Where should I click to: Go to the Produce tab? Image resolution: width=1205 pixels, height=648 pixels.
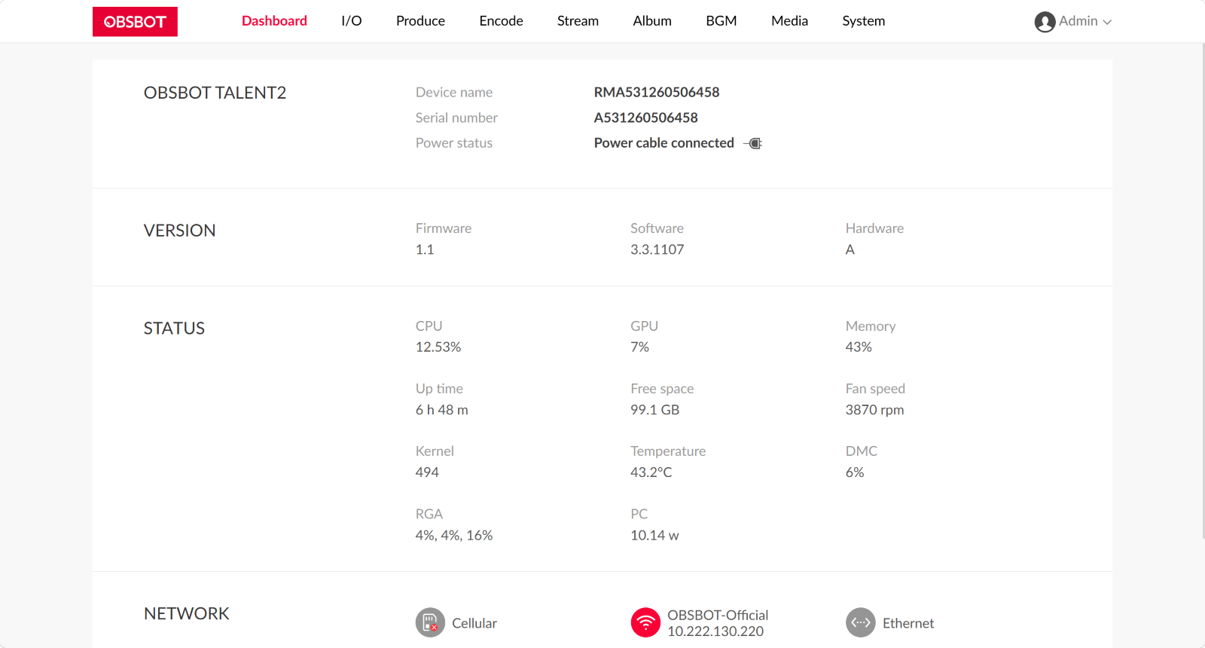coord(420,21)
